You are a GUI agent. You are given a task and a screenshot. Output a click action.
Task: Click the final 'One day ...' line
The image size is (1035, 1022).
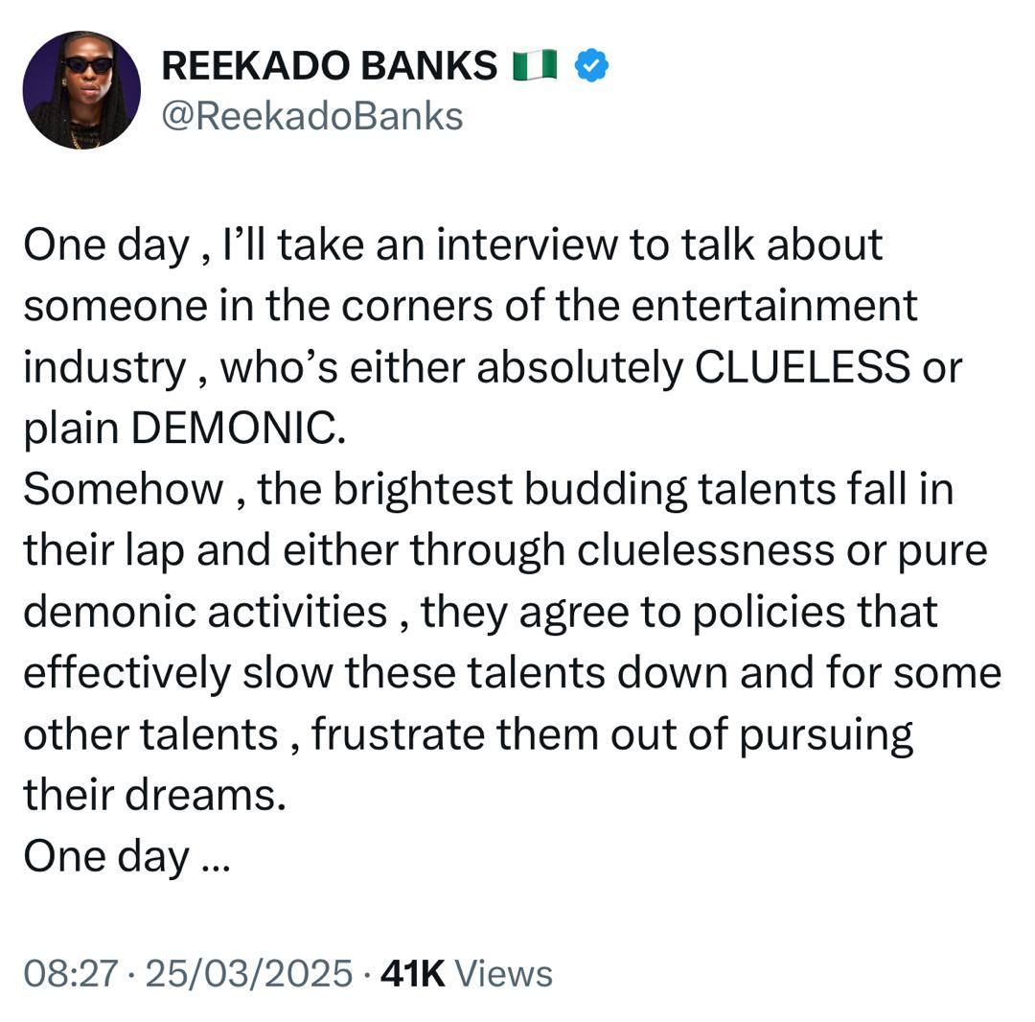126,856
